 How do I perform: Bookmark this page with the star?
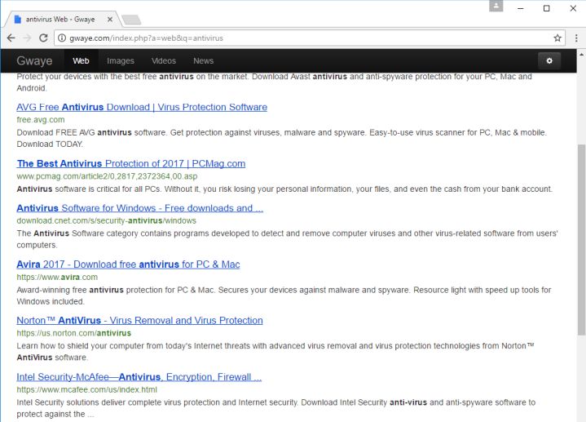(557, 38)
